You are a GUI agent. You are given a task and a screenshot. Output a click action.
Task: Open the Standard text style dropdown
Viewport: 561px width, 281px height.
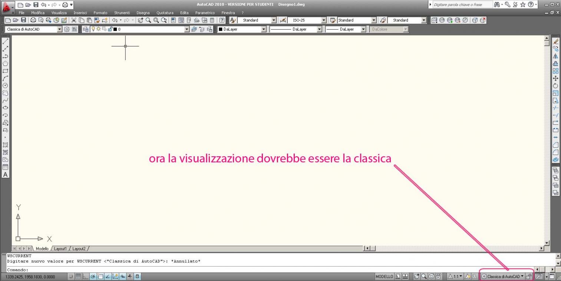(274, 20)
